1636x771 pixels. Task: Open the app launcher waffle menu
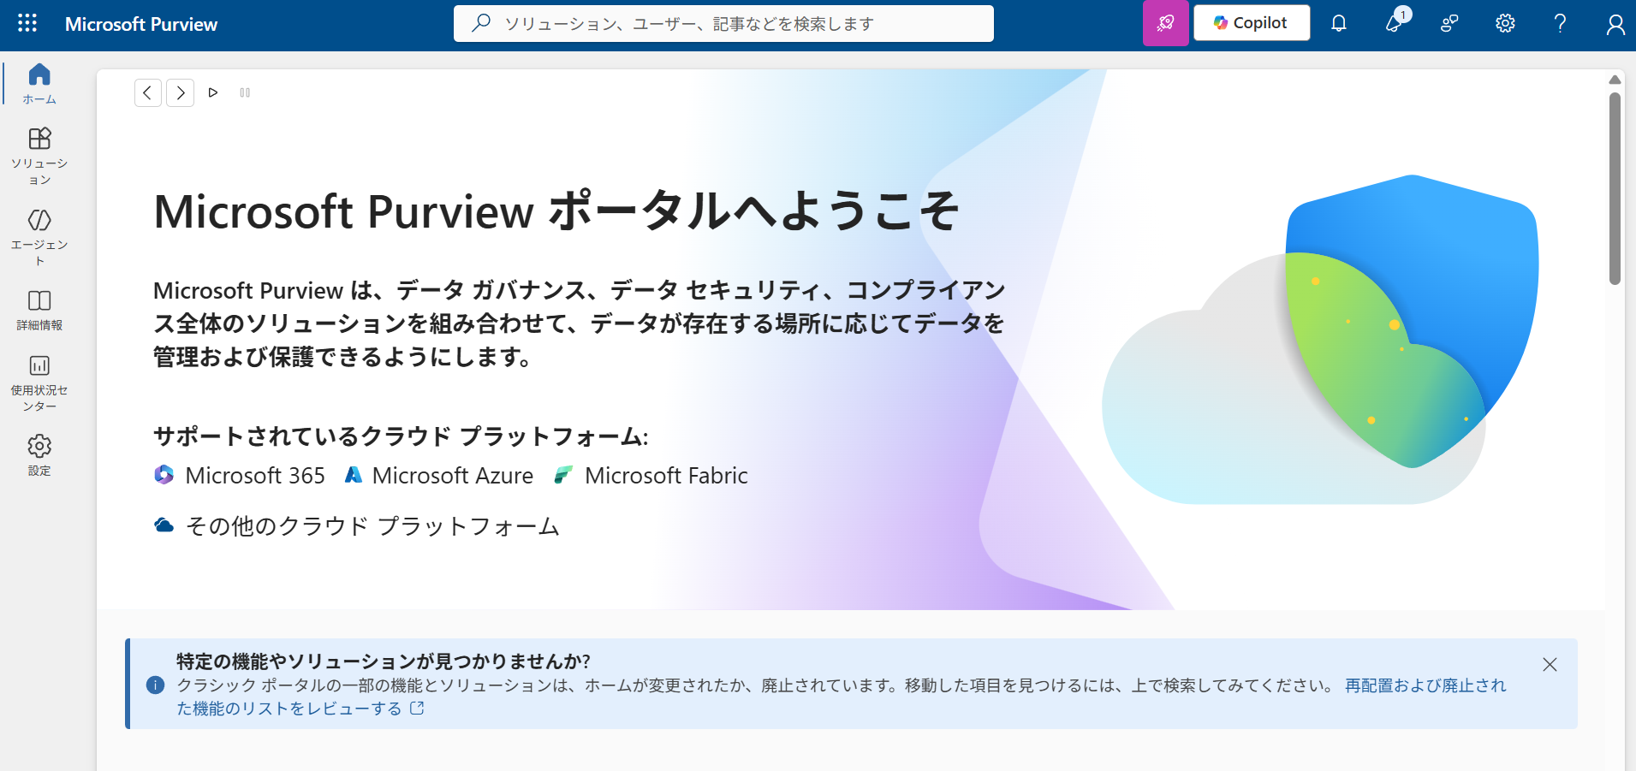click(x=27, y=23)
